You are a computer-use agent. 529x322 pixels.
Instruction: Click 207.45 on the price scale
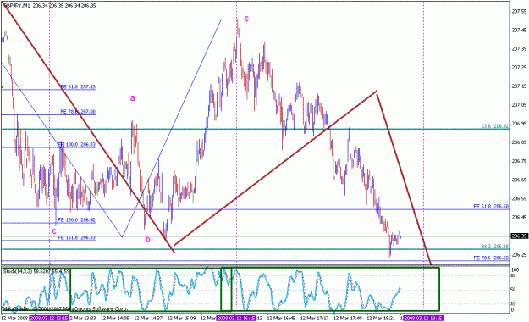point(519,30)
